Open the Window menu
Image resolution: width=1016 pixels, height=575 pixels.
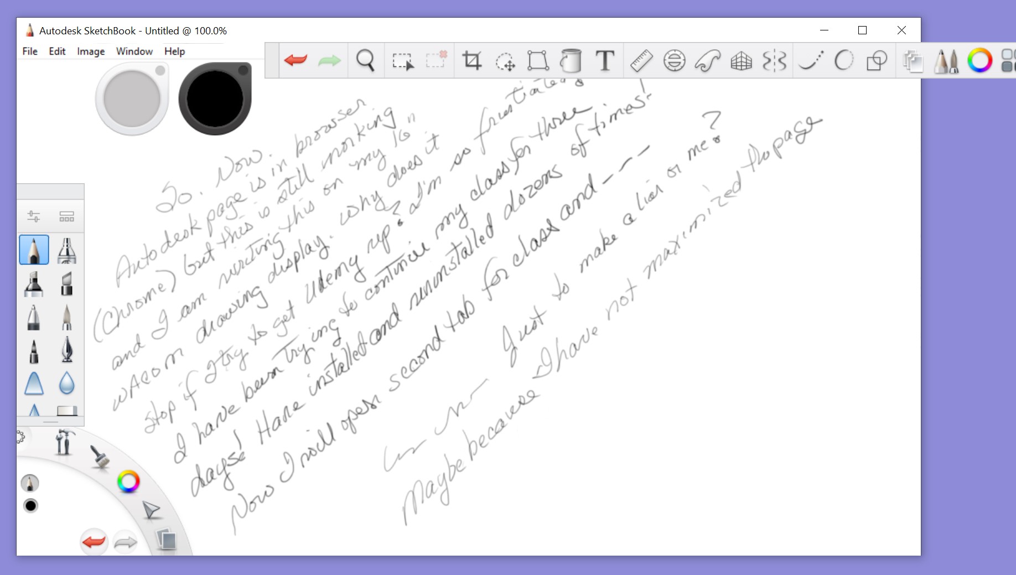point(134,51)
